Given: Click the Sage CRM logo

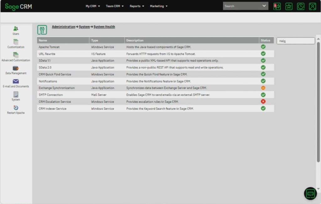Looking at the screenshot, I should (18, 7).
